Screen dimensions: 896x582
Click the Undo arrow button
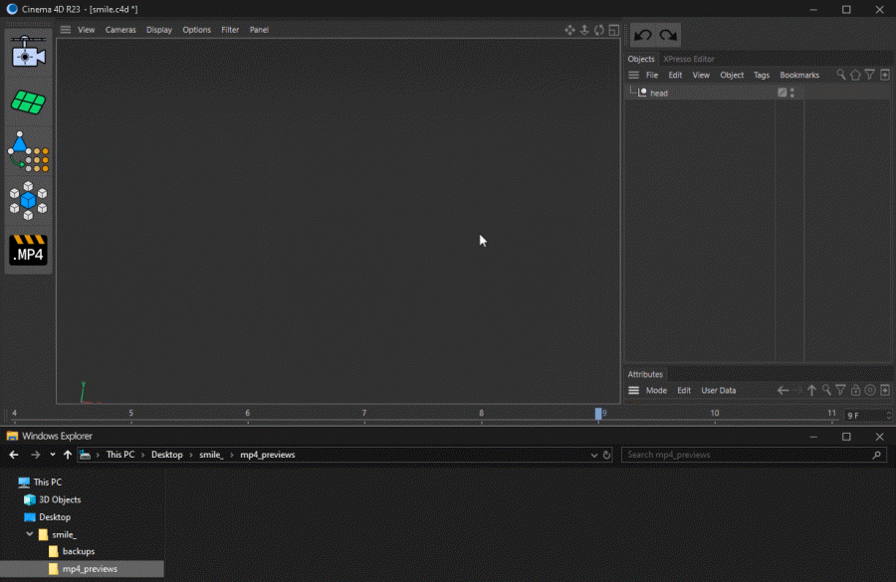[643, 36]
